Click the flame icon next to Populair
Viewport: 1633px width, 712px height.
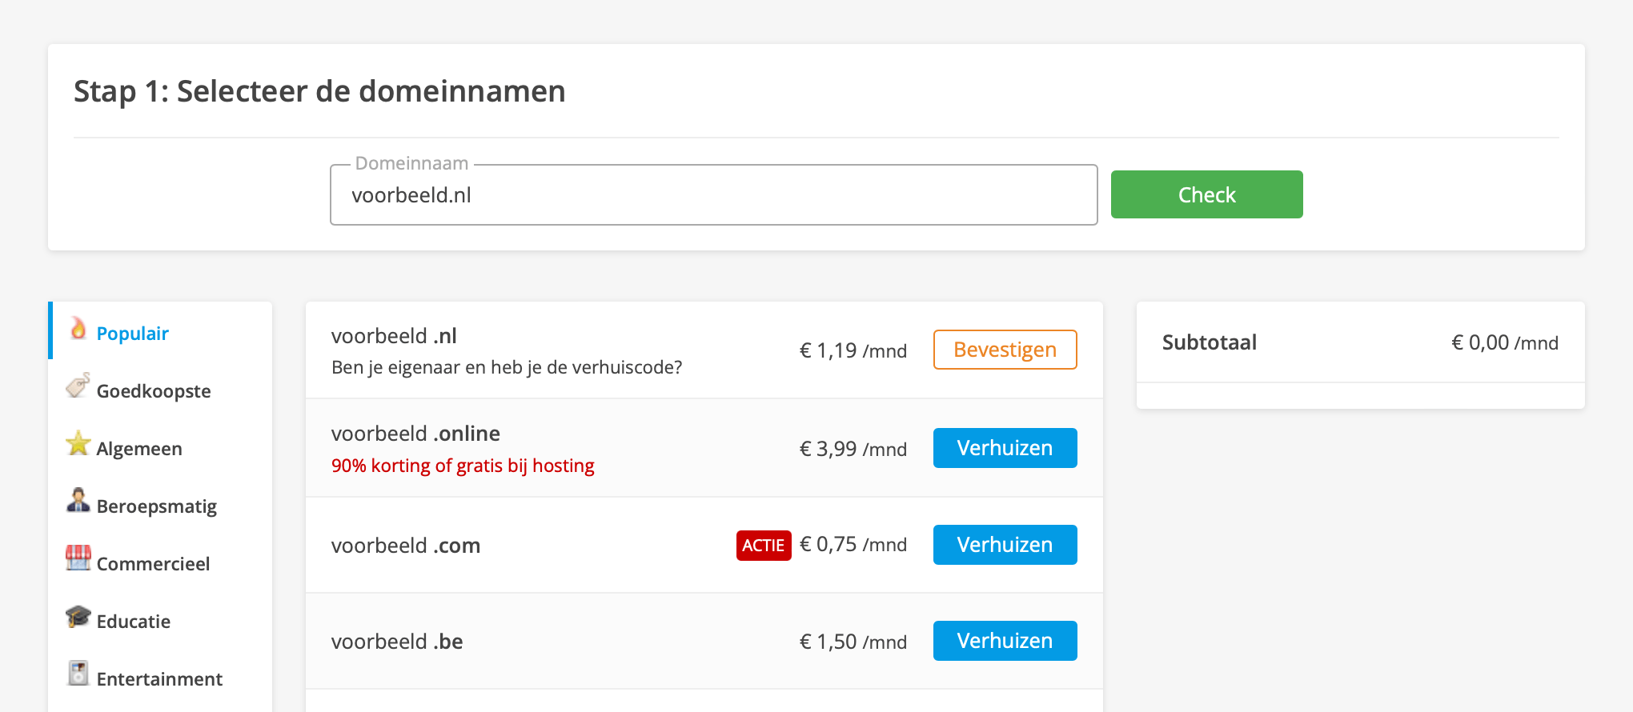(78, 328)
